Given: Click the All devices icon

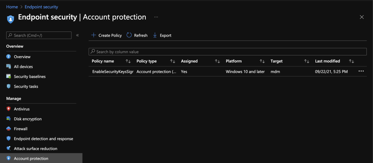Looking at the screenshot, I should [x=9, y=67].
